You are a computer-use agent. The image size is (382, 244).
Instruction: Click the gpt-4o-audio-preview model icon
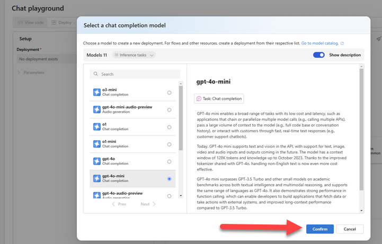coord(97,195)
